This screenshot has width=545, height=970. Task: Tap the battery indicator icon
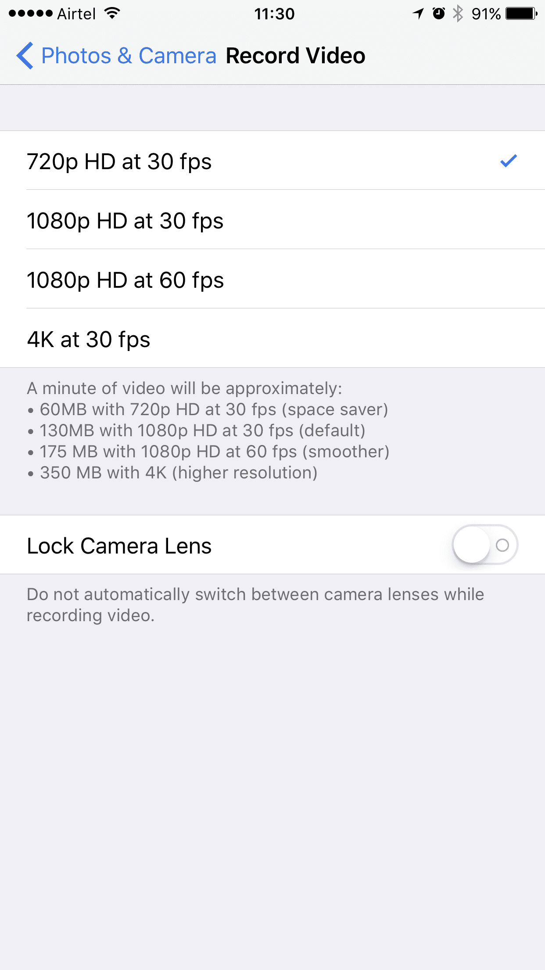coord(521,14)
